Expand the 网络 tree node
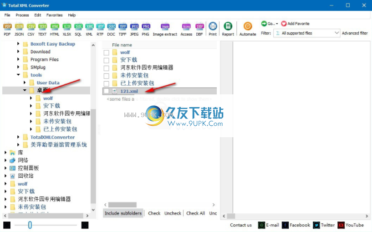Image resolution: width=372 pixels, height=232 pixels. (5, 160)
